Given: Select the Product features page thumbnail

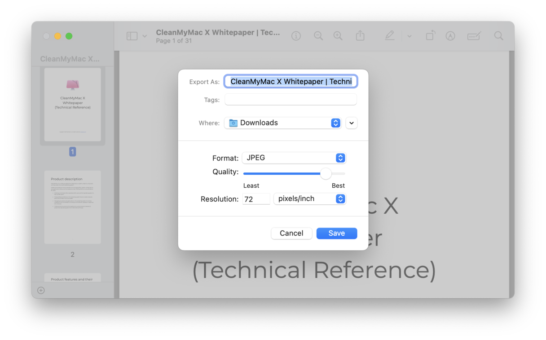Looking at the screenshot, I should [x=73, y=277].
